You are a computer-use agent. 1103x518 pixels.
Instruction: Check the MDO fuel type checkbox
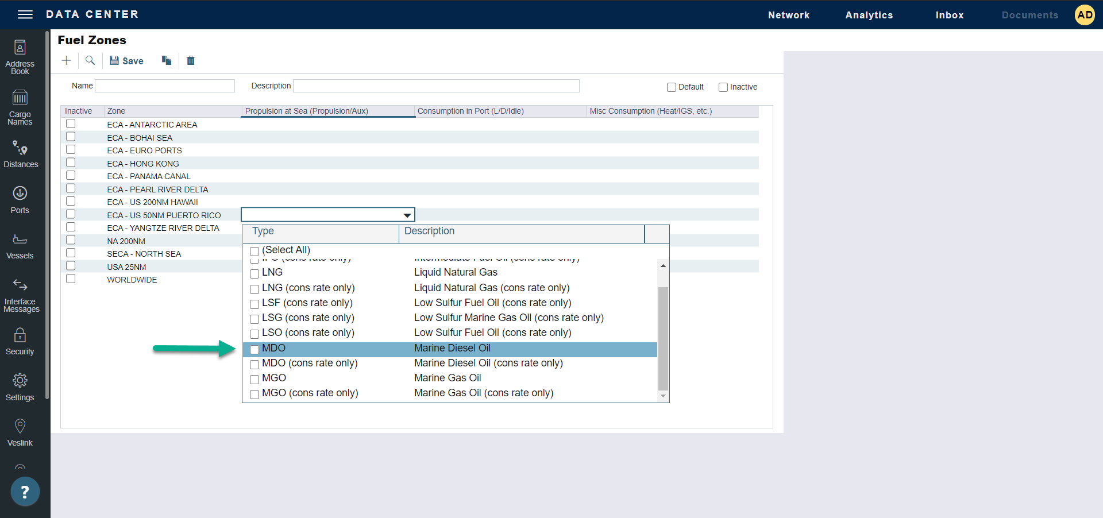(254, 349)
